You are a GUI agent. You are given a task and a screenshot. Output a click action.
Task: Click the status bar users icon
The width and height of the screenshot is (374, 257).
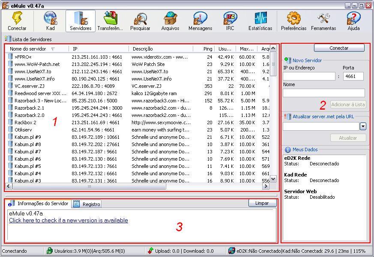coord(49,251)
